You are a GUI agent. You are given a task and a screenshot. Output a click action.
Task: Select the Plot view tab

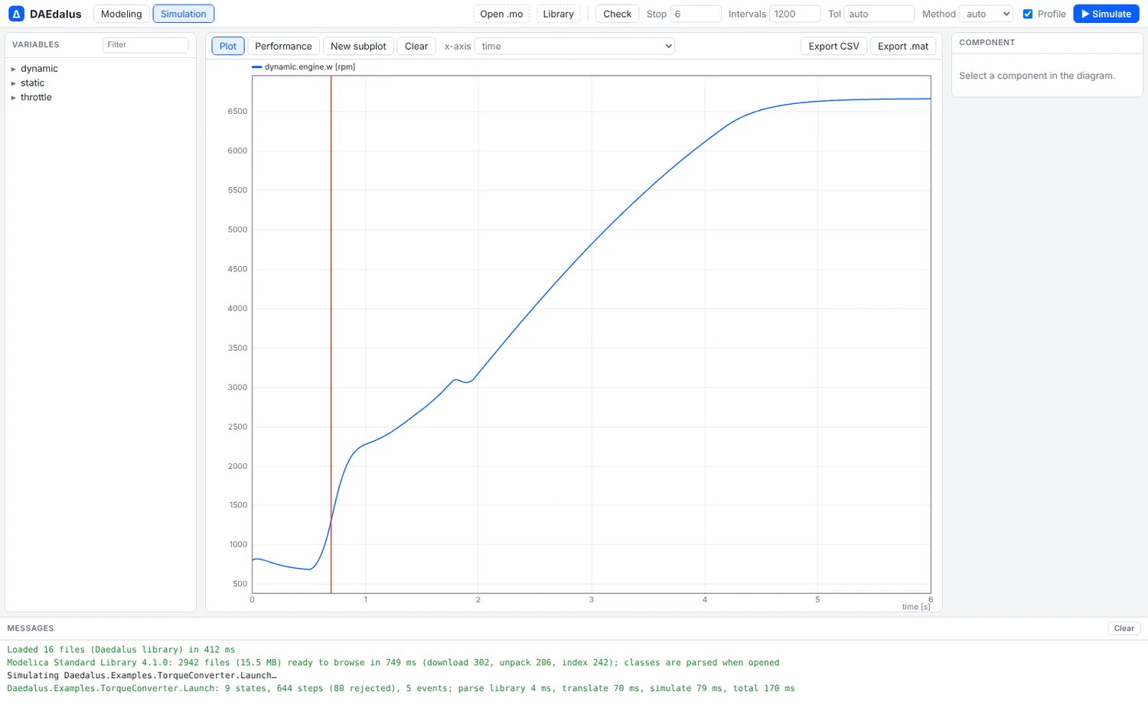(228, 46)
